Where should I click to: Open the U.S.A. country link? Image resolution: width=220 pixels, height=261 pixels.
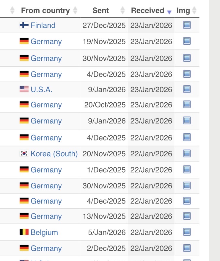(42, 89)
